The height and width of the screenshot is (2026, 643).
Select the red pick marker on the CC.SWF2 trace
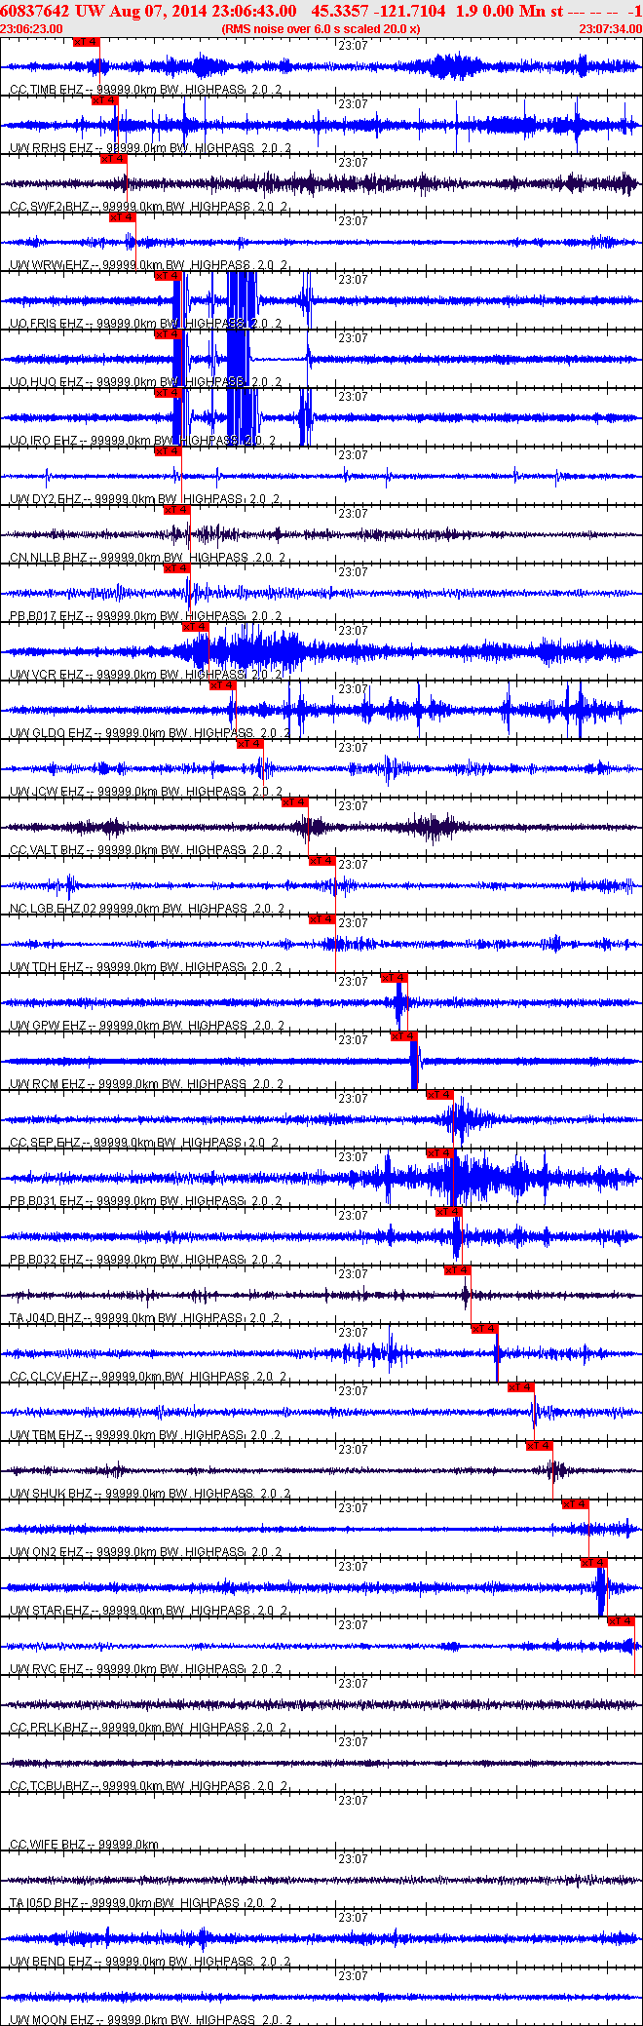click(x=114, y=159)
